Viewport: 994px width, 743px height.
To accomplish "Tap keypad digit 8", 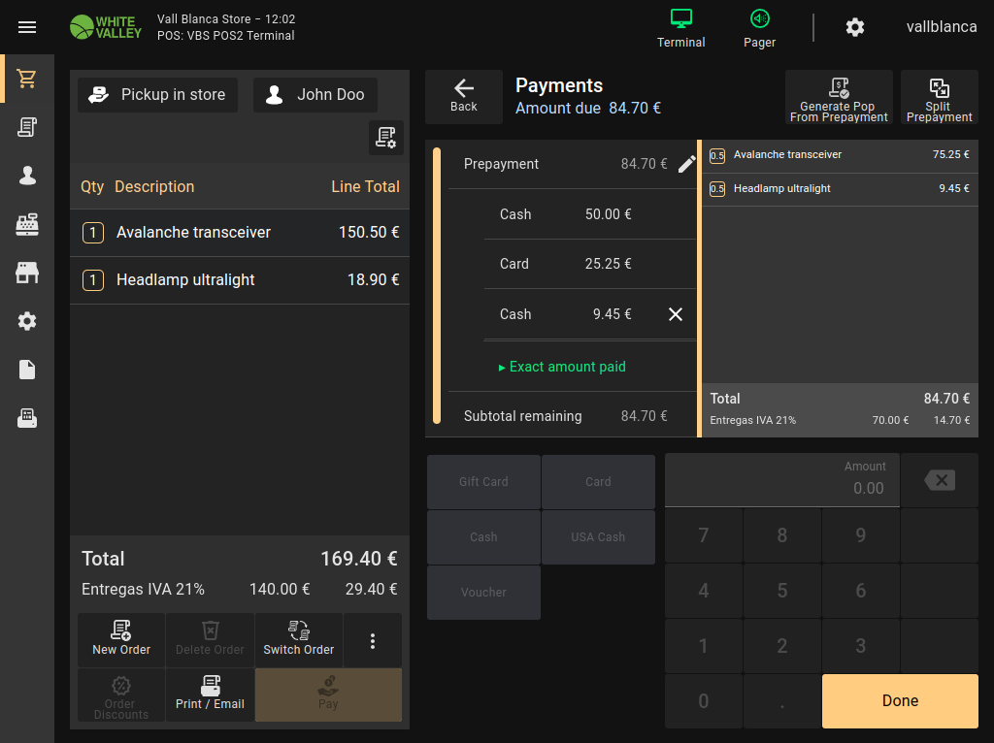I will [x=782, y=535].
